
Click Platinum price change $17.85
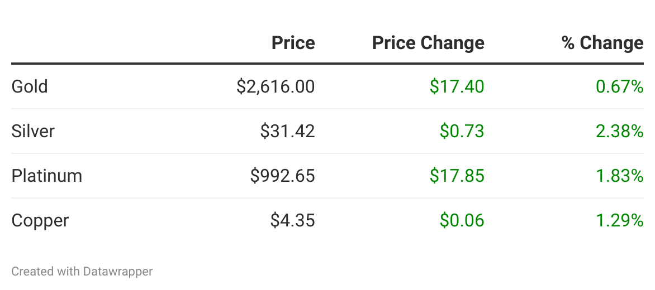457,176
